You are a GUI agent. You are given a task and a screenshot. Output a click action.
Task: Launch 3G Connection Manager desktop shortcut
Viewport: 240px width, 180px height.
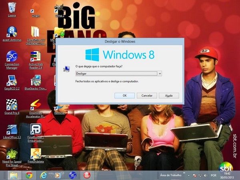point(12,60)
